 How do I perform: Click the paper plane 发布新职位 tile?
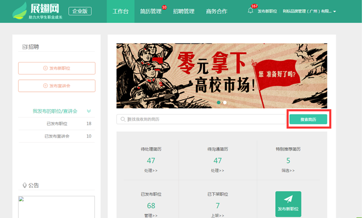tap(288, 203)
